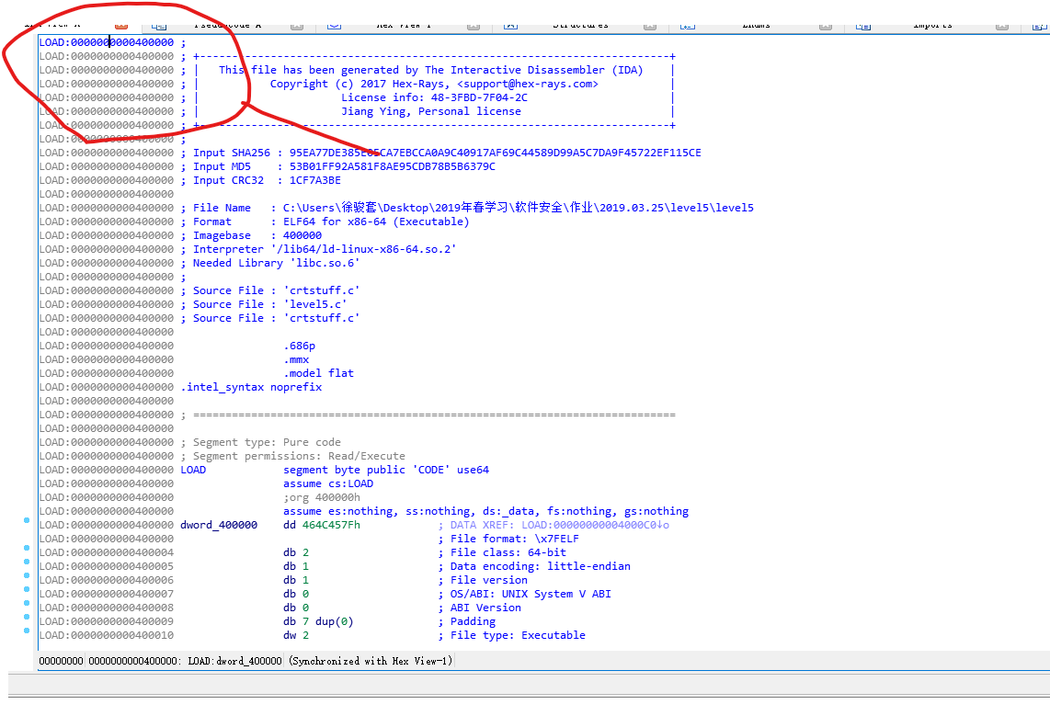Toggle the blue dot beside address 400008
Screen dimensions: 1050x716
[x=26, y=605]
